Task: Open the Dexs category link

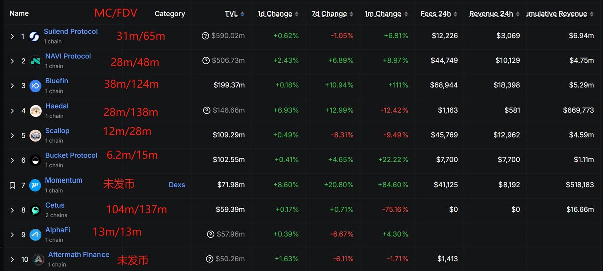Action: (177, 185)
